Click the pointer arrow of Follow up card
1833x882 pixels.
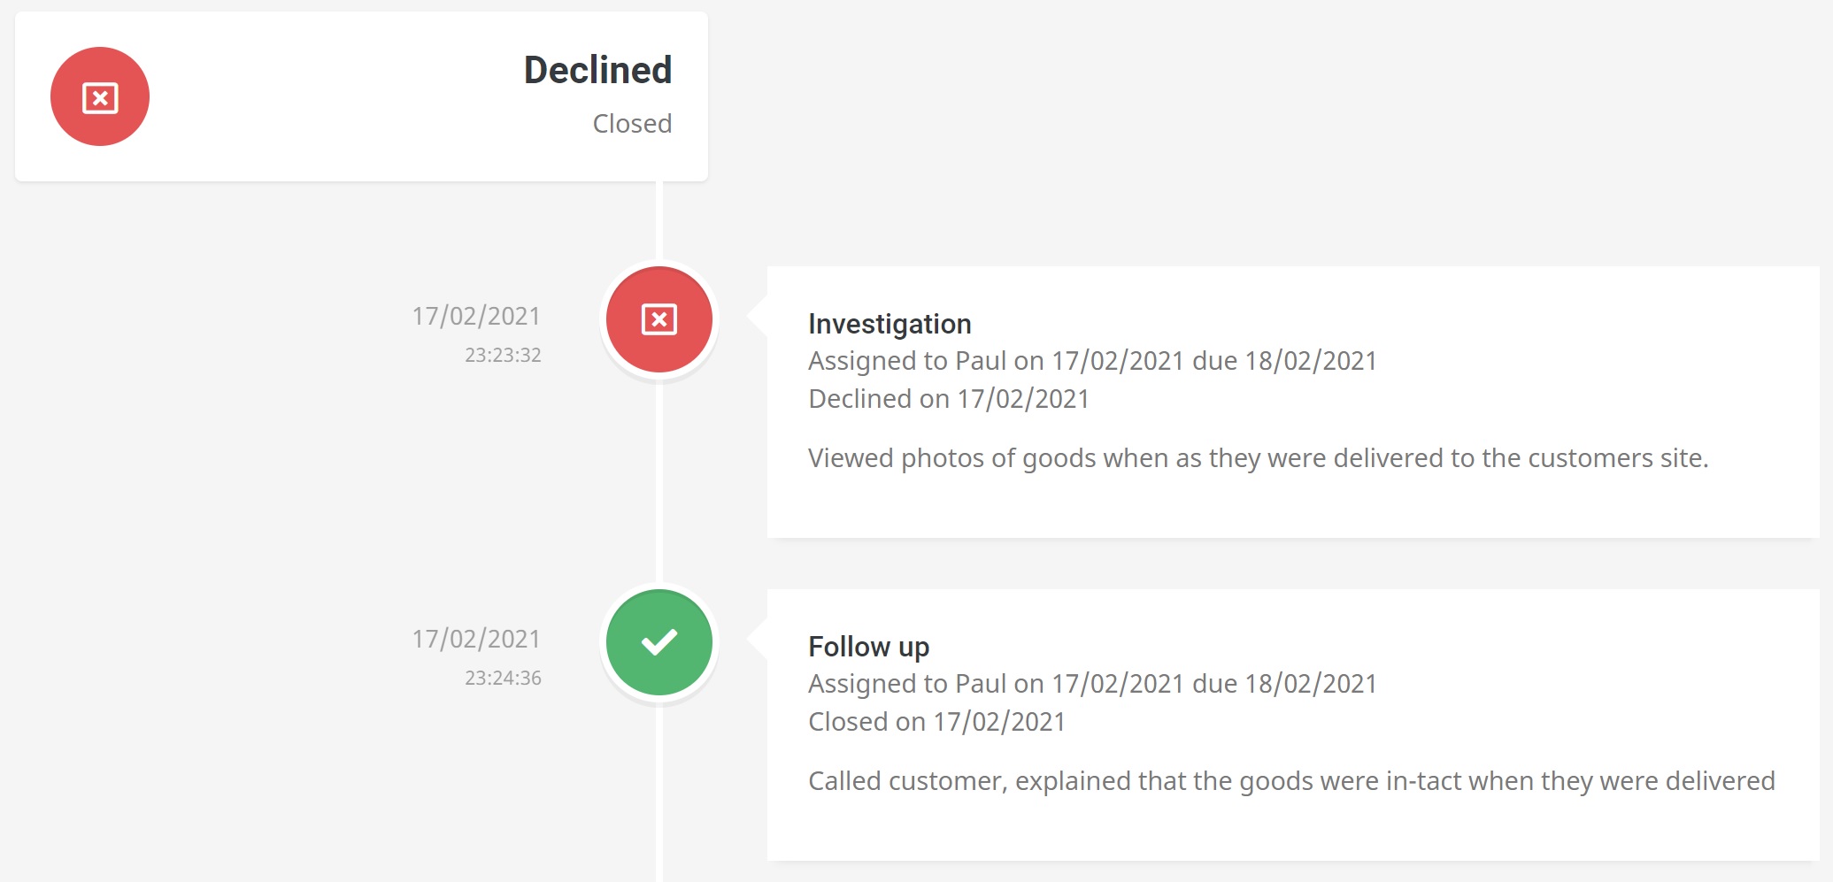pyautogui.click(x=758, y=638)
